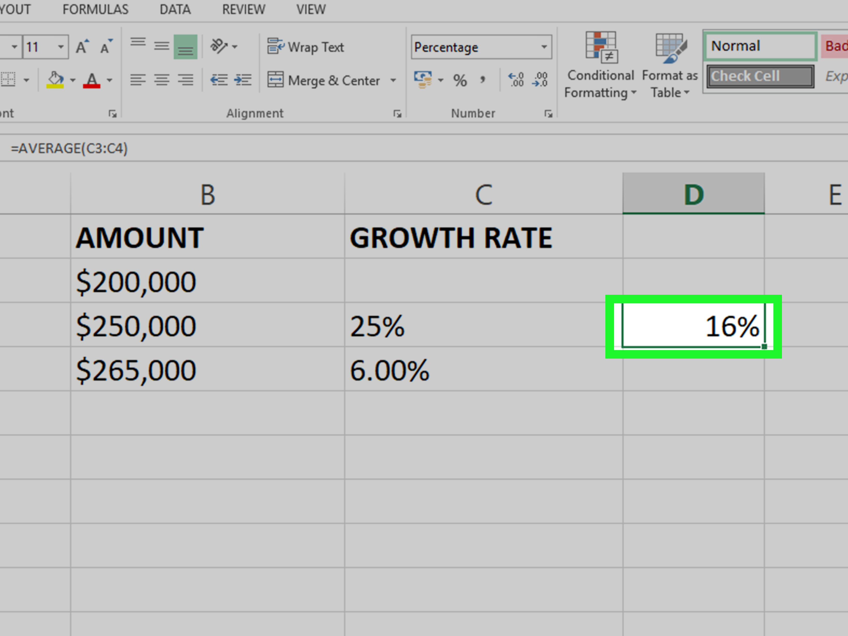
Task: Align cell text to the right
Action: coord(186,80)
